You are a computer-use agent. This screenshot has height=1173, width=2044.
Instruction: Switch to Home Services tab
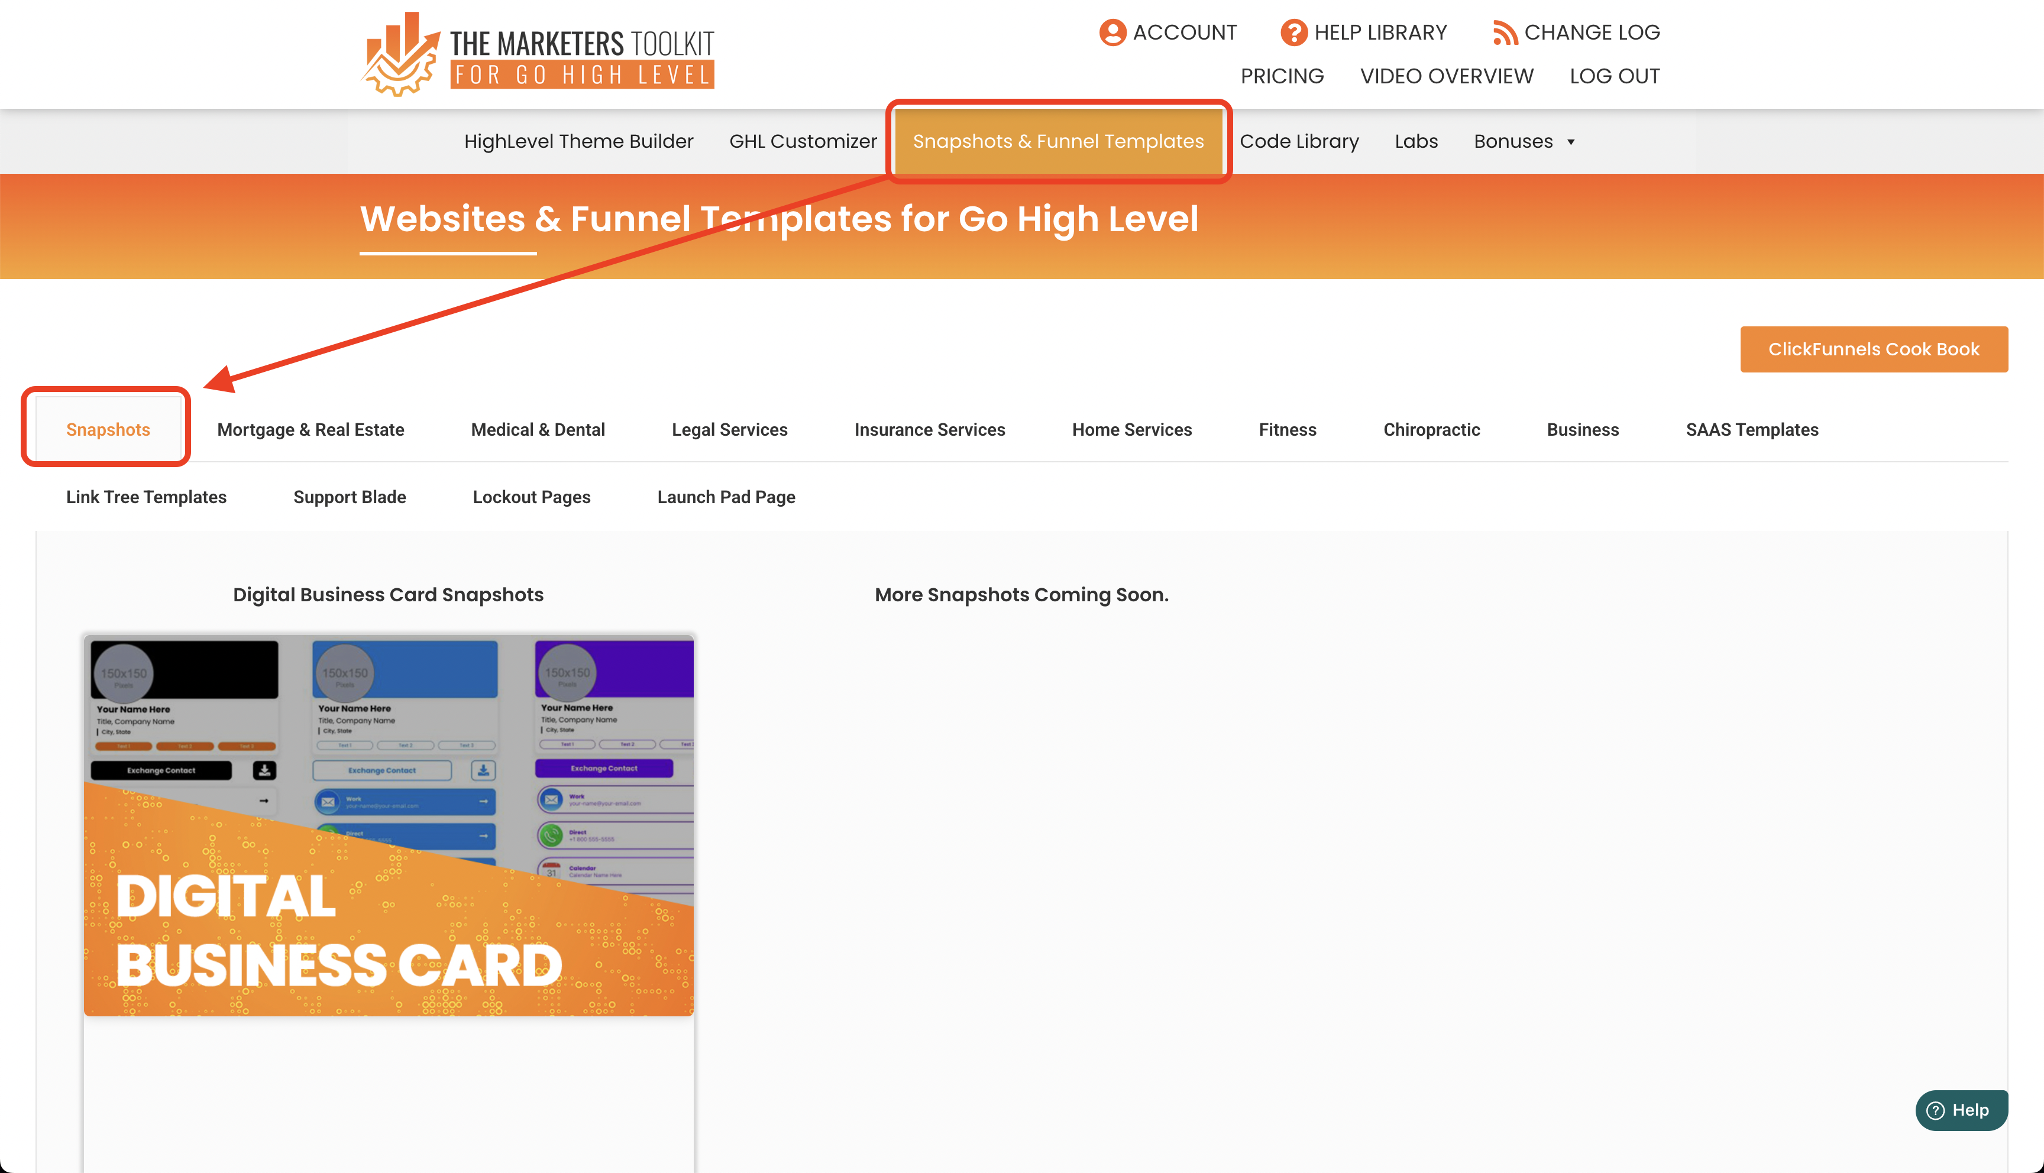(x=1131, y=429)
